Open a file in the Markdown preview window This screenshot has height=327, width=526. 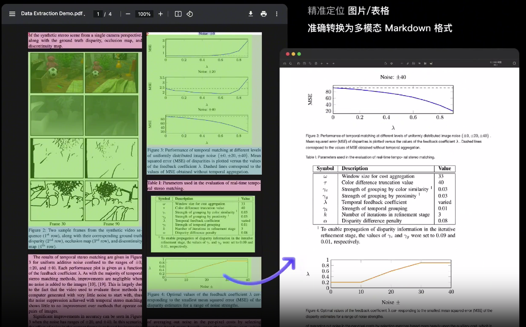(x=298, y=63)
